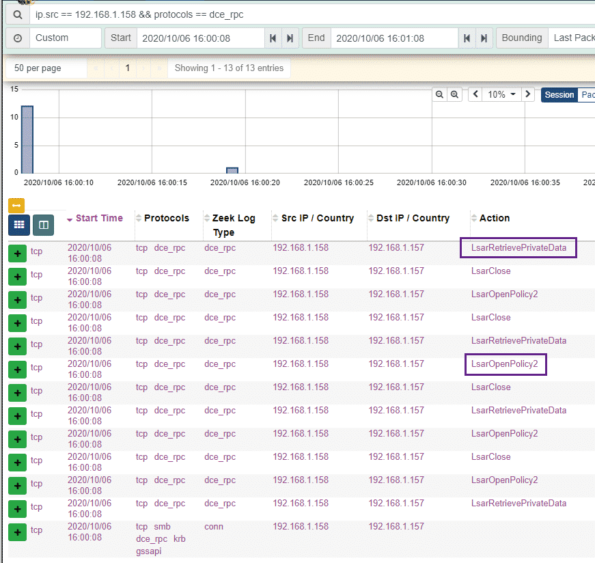Open the Custom time range dropdown
595x563 pixels.
(x=66, y=38)
